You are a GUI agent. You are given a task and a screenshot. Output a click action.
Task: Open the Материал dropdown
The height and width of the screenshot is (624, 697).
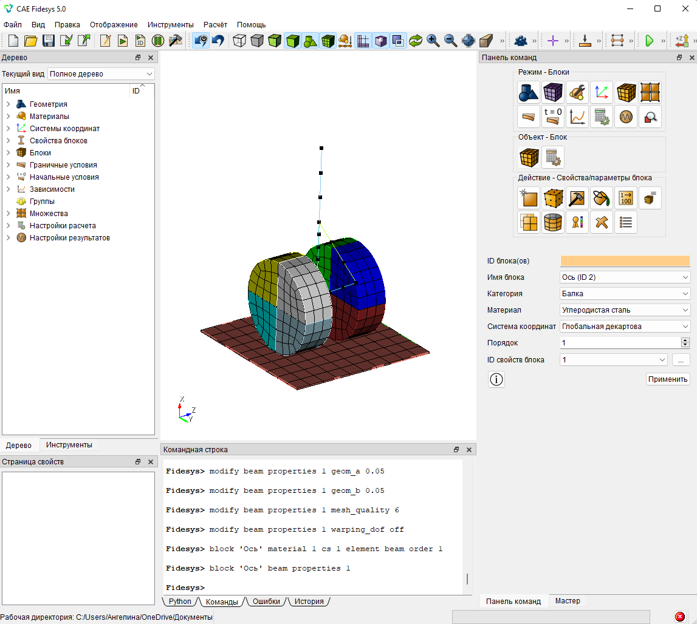coord(625,310)
